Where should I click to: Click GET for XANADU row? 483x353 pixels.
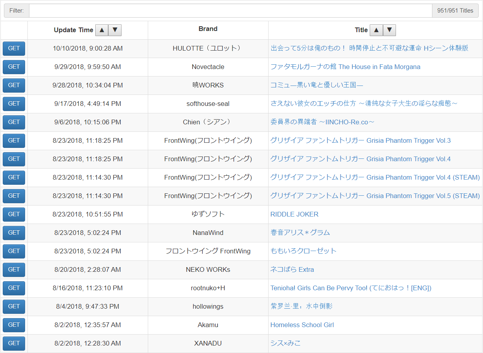coord(14,344)
